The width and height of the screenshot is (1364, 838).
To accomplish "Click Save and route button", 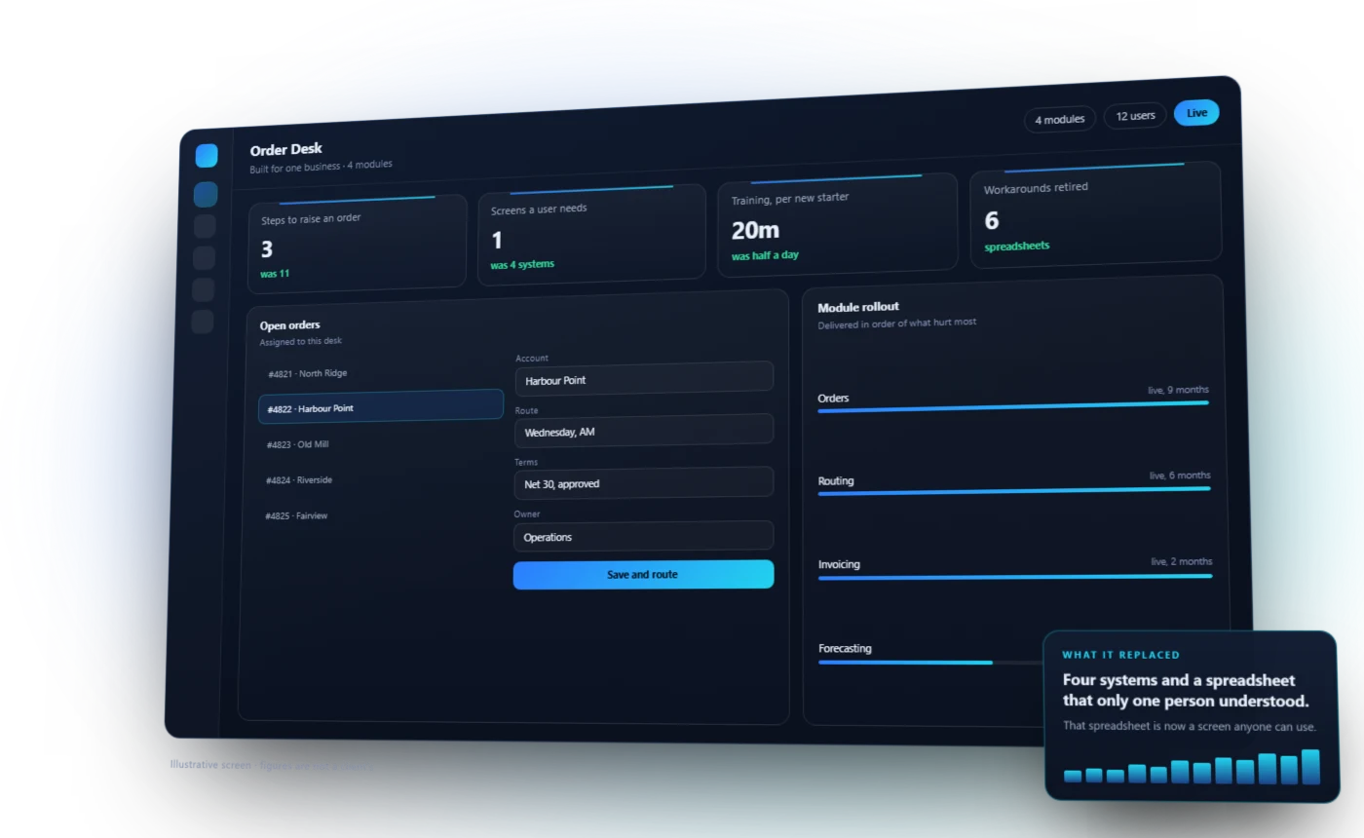I will click(644, 574).
